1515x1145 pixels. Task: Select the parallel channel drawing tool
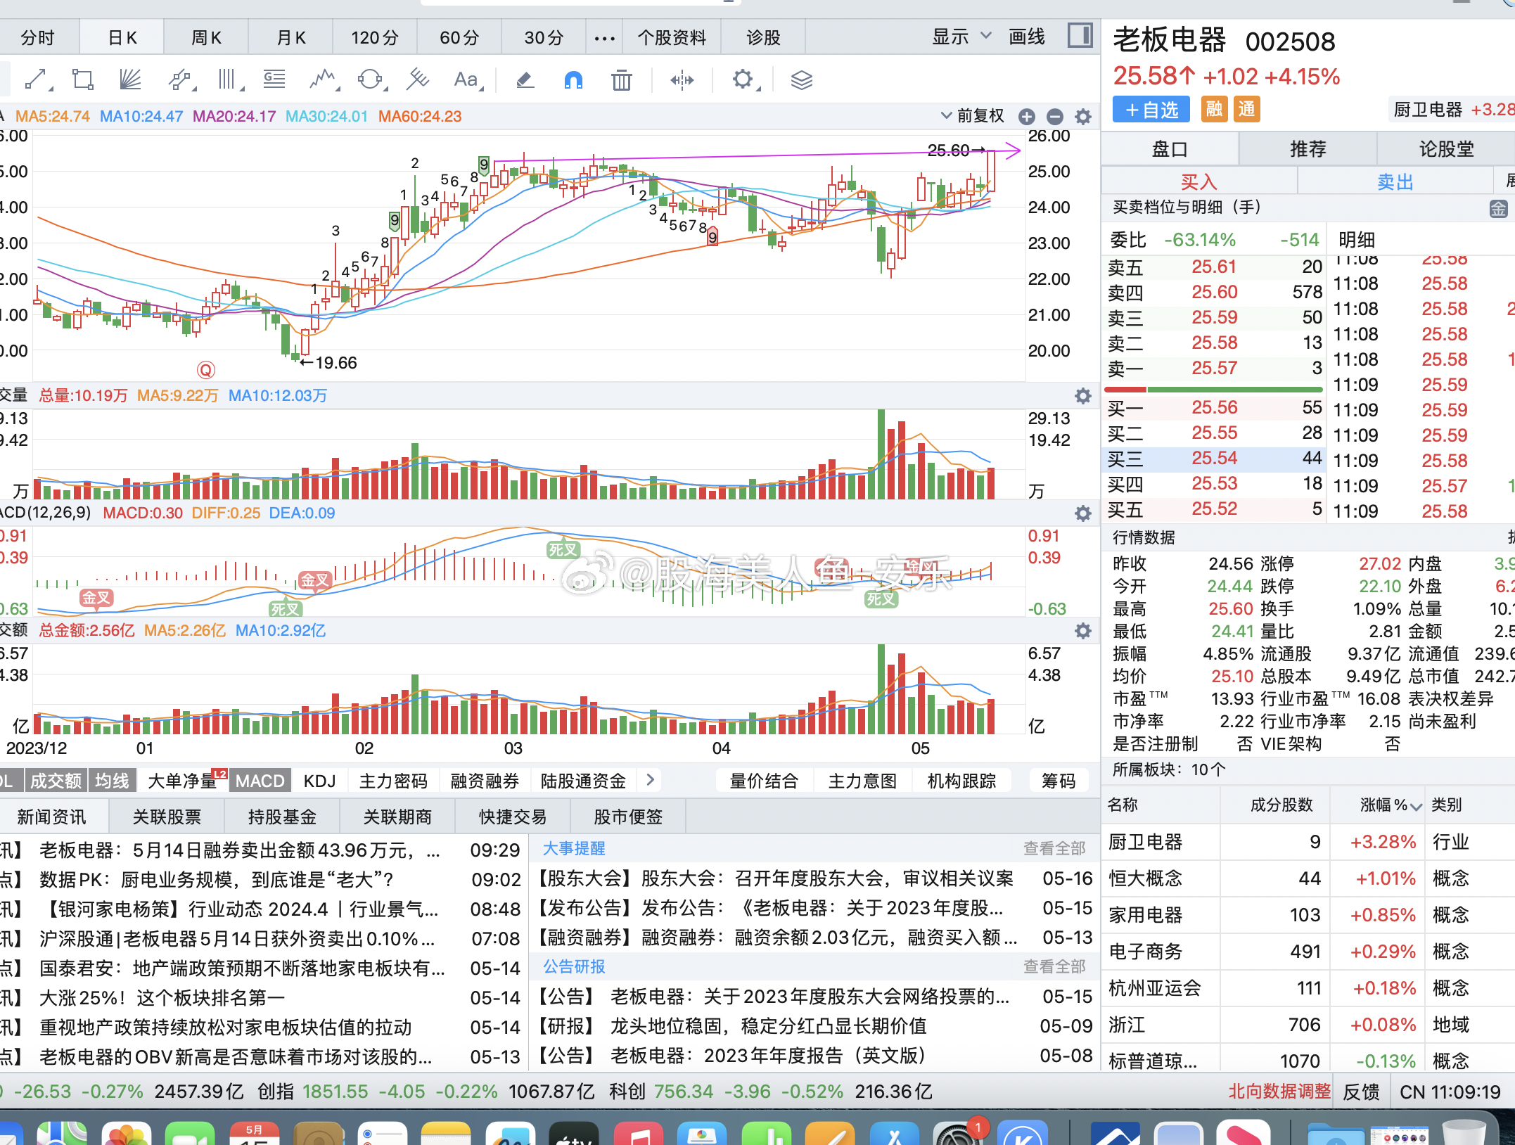click(180, 79)
